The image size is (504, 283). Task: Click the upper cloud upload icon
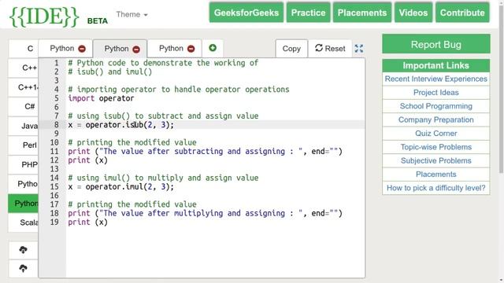[23, 250]
